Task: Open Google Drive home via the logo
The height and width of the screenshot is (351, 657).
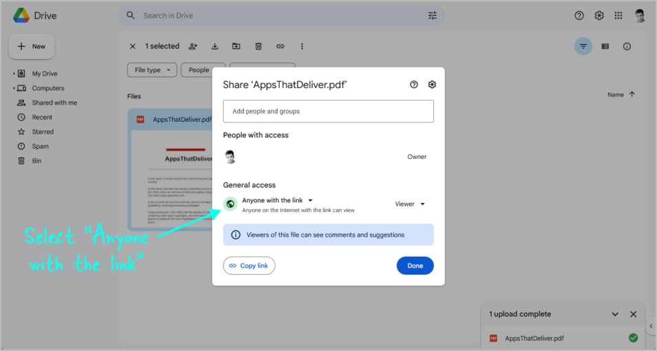Action: pos(34,16)
